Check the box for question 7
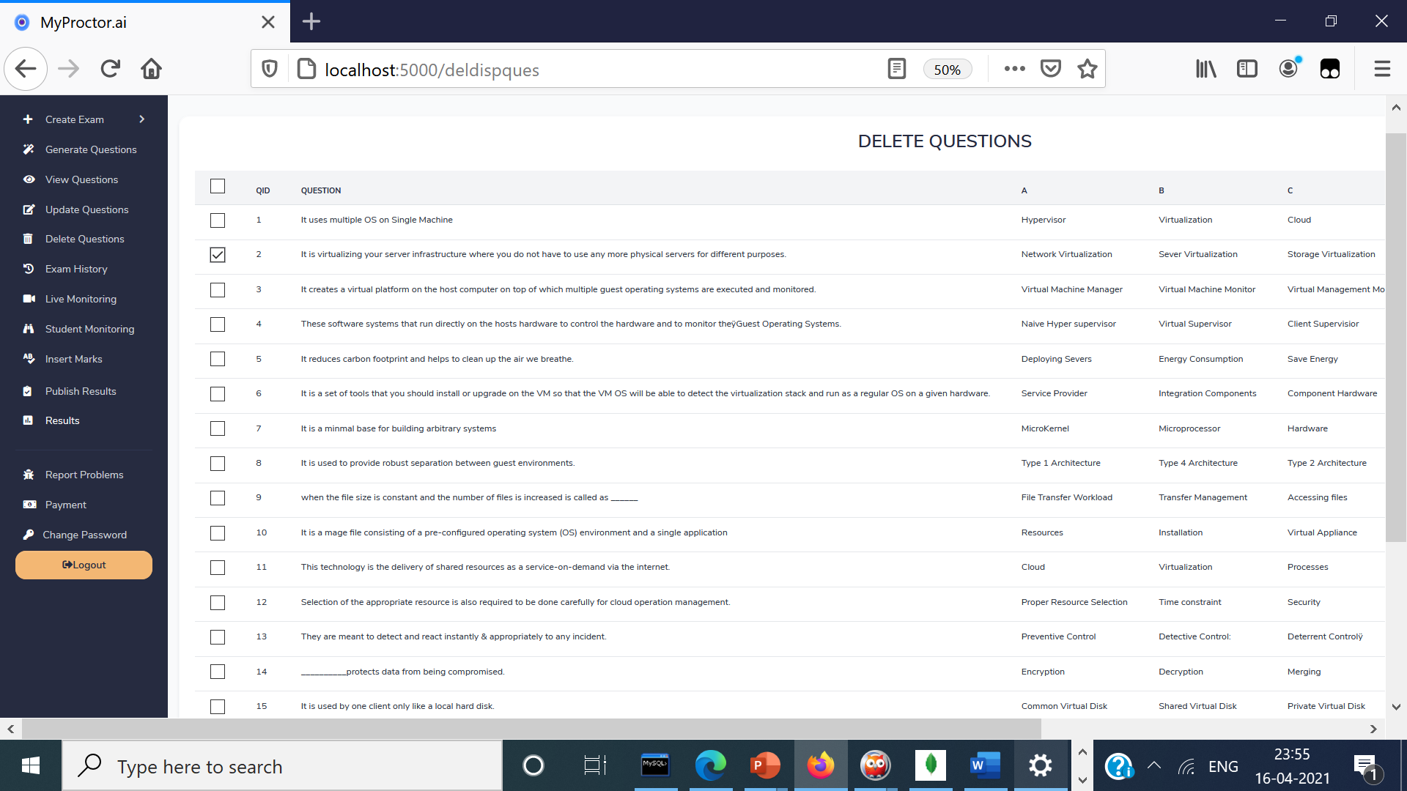The image size is (1407, 791). coord(218,428)
